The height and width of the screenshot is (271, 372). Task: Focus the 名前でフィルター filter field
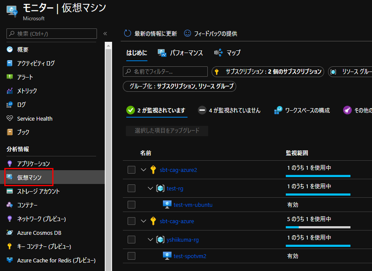pyautogui.click(x=165, y=72)
